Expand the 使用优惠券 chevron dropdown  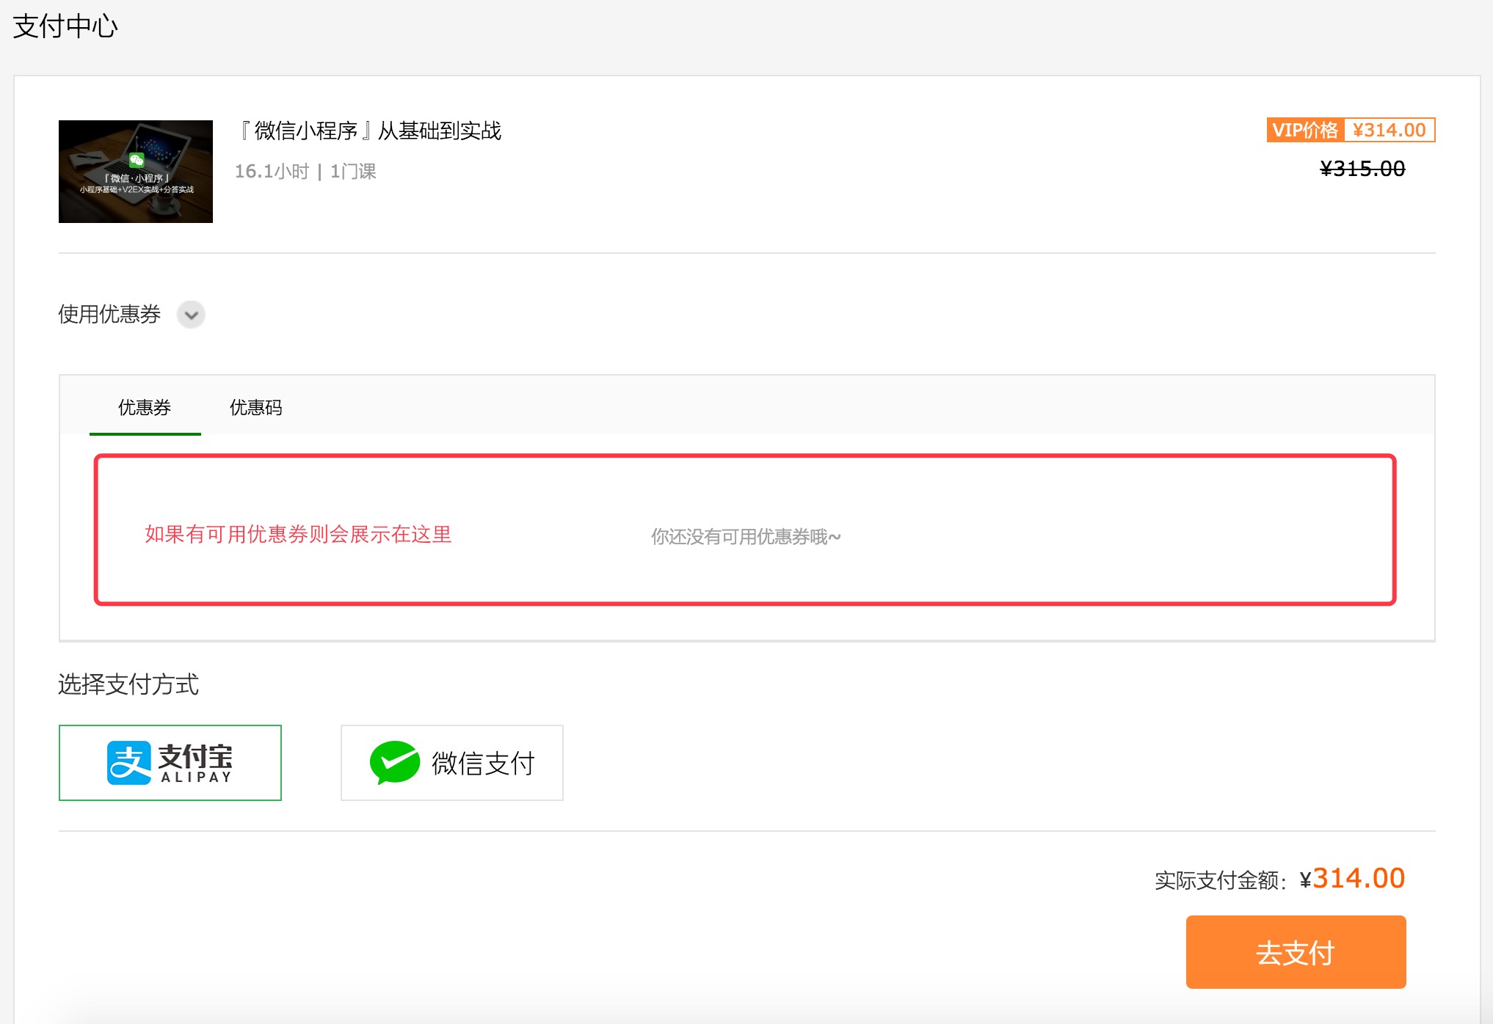pyautogui.click(x=191, y=315)
